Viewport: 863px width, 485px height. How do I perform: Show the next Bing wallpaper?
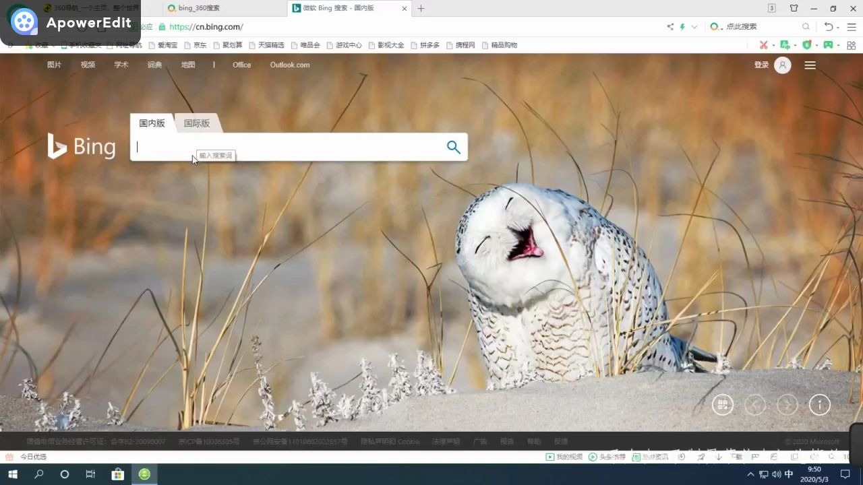click(787, 405)
